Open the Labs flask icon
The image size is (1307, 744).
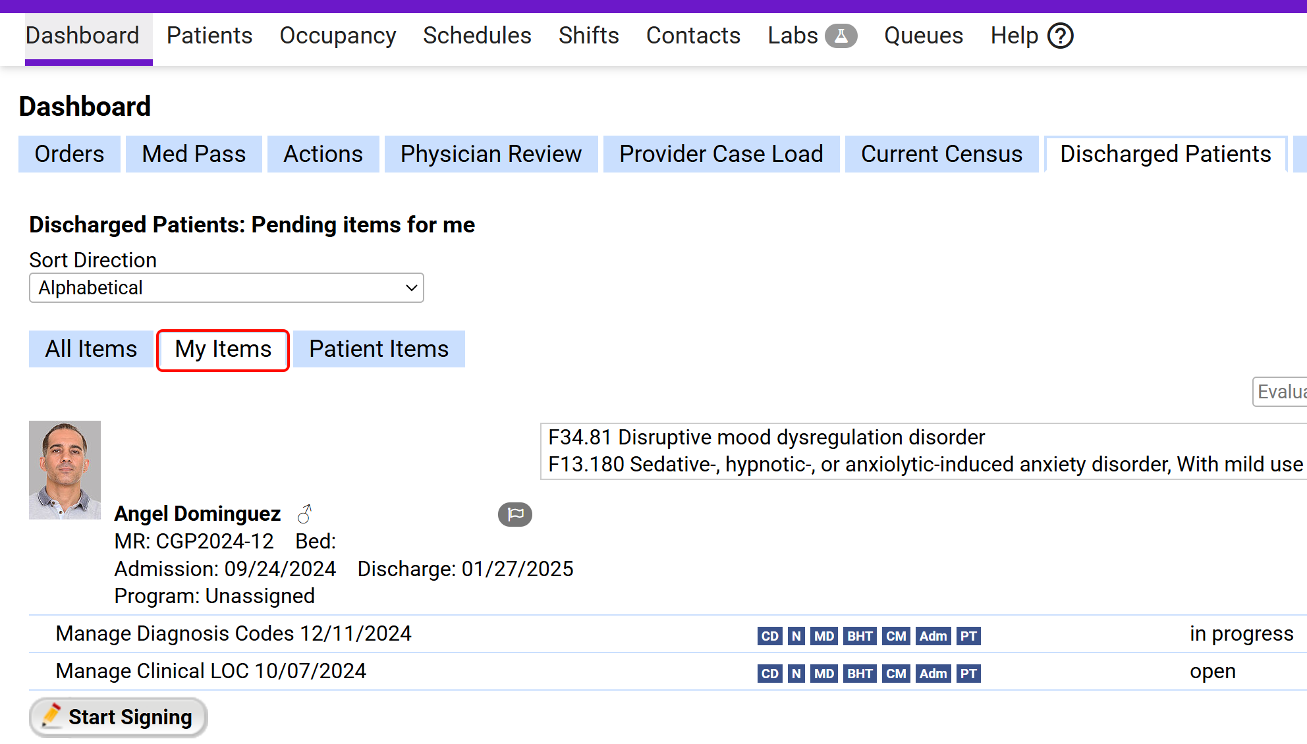point(841,36)
